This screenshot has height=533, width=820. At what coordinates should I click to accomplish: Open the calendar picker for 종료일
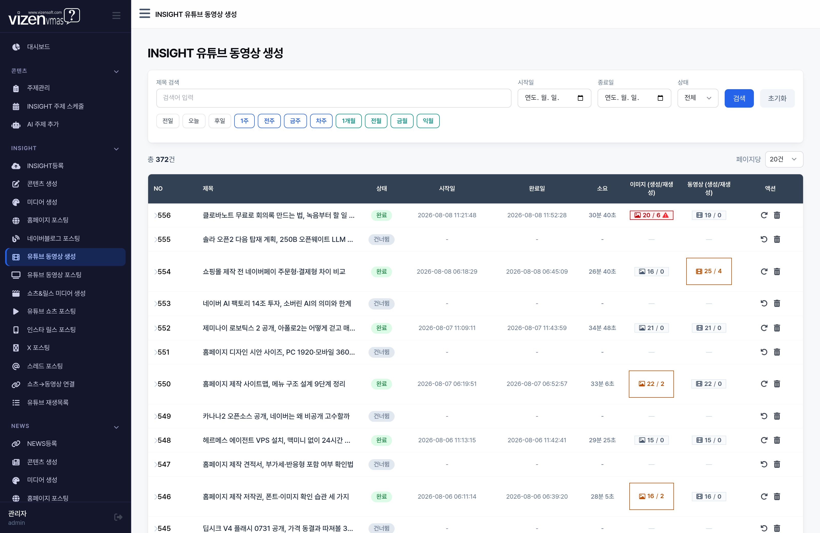660,98
